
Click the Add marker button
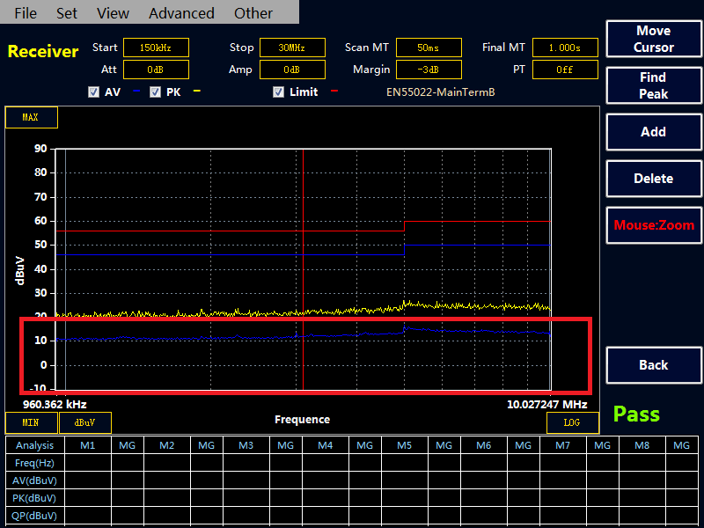pyautogui.click(x=653, y=132)
